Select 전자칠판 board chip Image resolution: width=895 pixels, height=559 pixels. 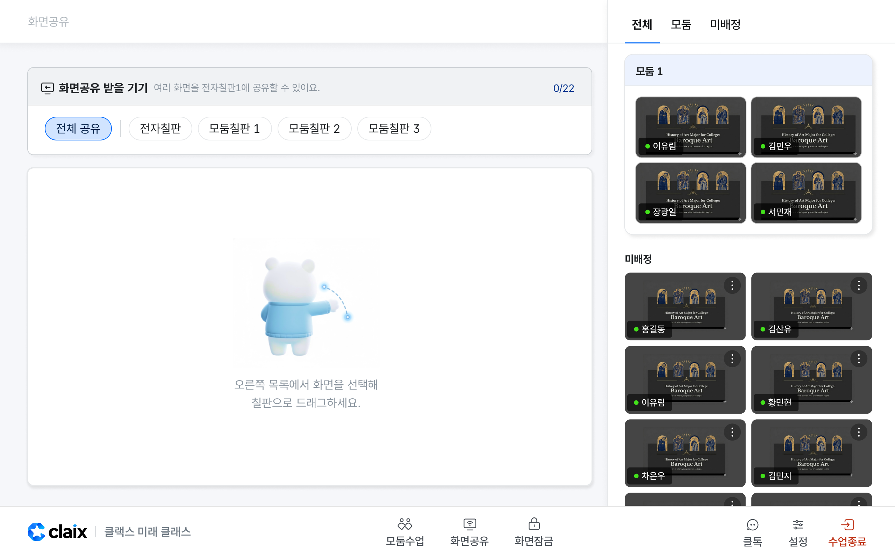pos(160,128)
